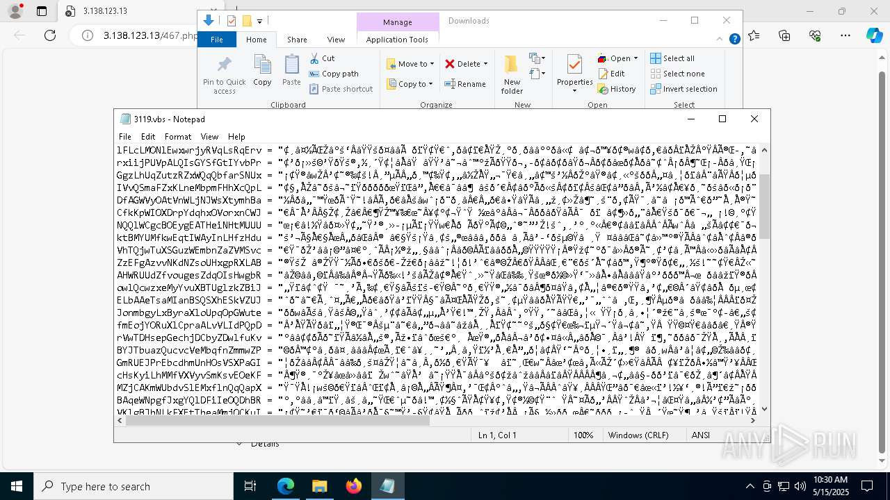Switch to the Share ribbon tab
Viewport: 890px width, 500px height.
297,40
